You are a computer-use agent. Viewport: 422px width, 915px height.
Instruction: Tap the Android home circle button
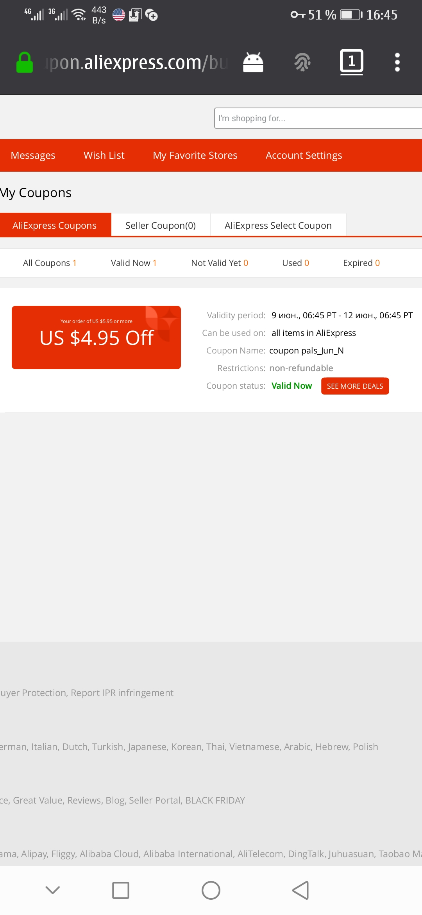coord(211,890)
